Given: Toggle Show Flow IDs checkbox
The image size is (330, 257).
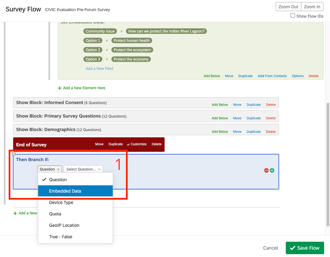Looking at the screenshot, I should click(x=293, y=15).
